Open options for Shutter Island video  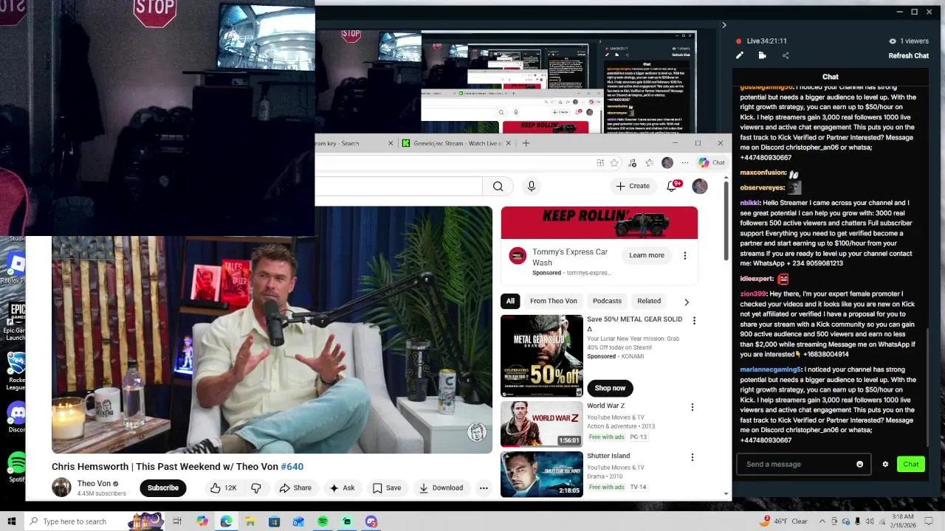coord(692,457)
